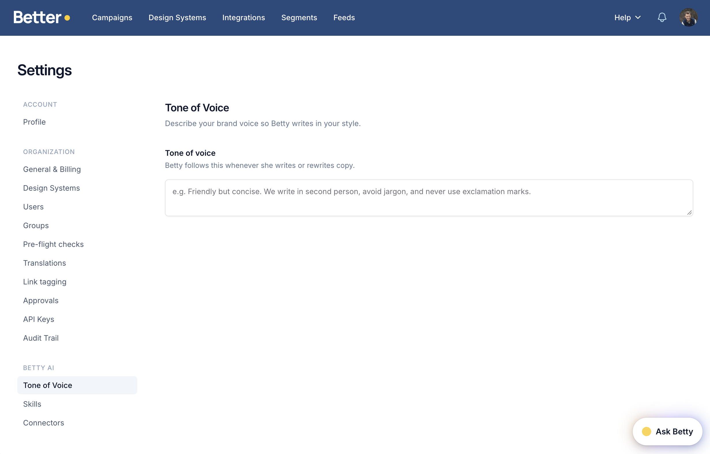Open the Translations settings
Viewport: 710px width, 454px height.
pyautogui.click(x=77, y=263)
